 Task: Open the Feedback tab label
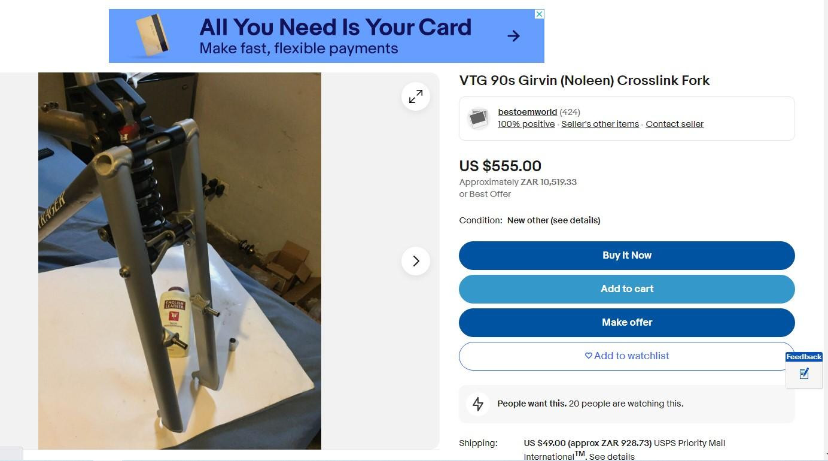tap(804, 357)
